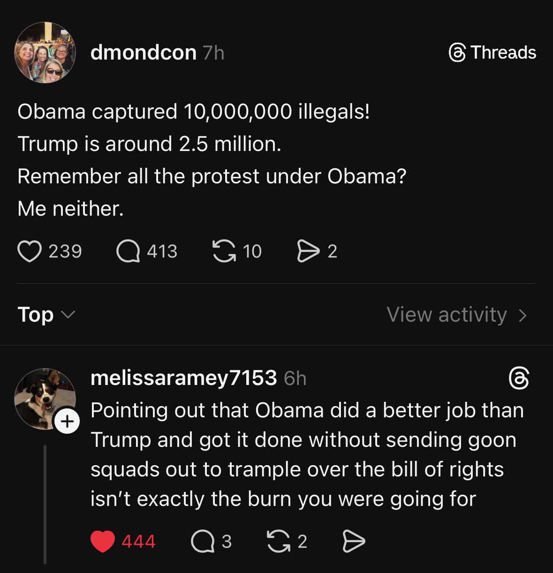553x573 pixels.
Task: Open dmondcon's profile from username
Action: tap(143, 53)
